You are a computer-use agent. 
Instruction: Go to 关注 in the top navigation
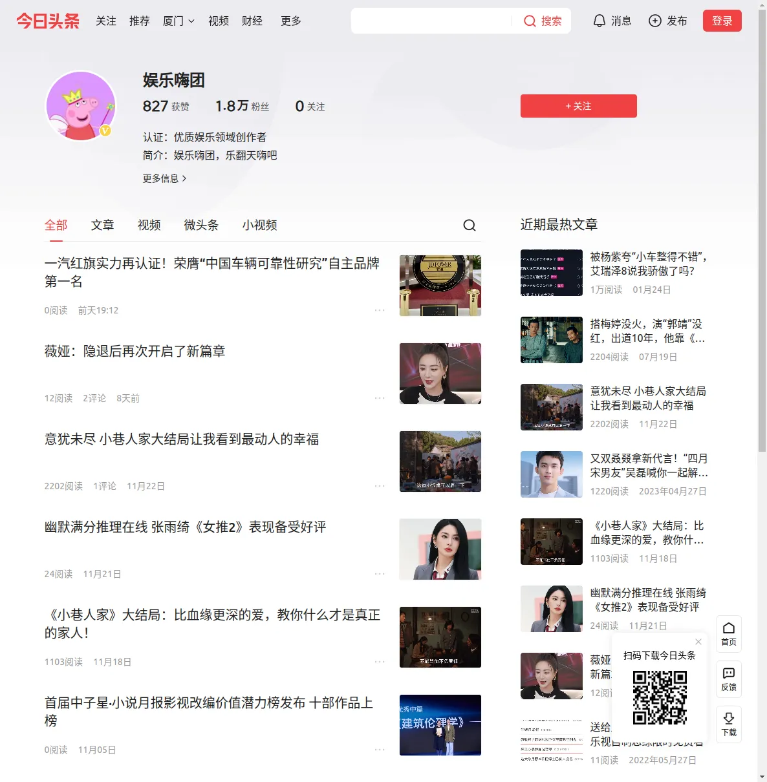pos(106,21)
